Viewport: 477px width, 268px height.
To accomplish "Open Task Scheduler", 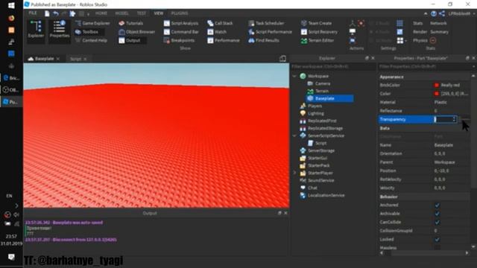I will 266,23.
